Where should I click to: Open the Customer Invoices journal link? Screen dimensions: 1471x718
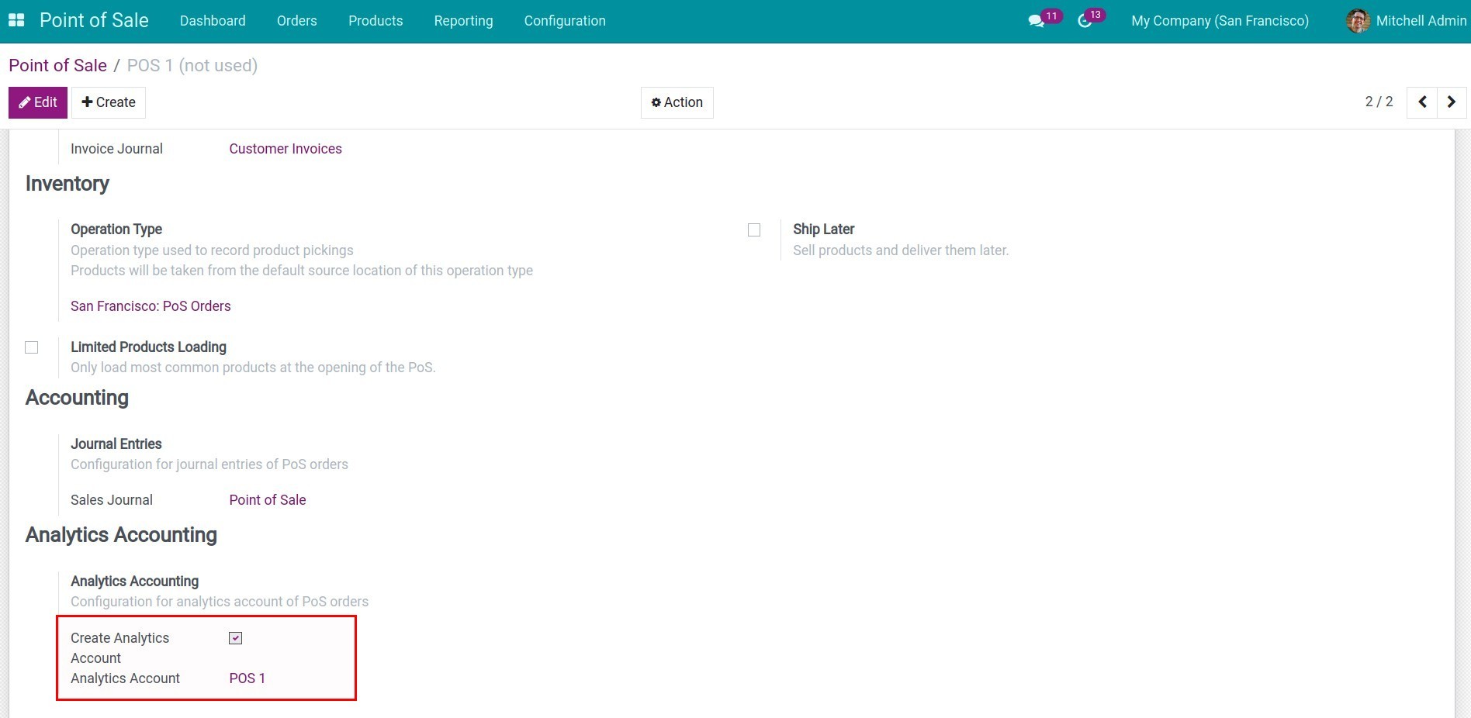pyautogui.click(x=285, y=148)
